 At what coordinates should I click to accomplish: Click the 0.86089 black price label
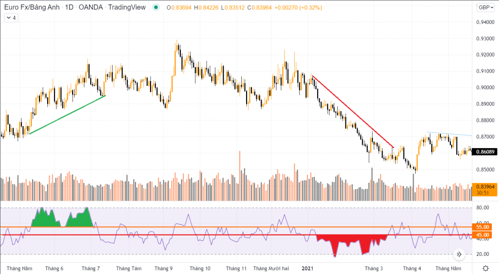click(485, 152)
